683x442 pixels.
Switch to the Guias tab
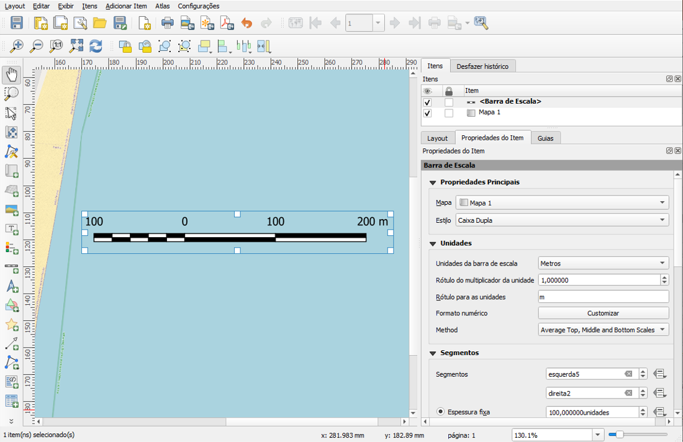(x=545, y=138)
